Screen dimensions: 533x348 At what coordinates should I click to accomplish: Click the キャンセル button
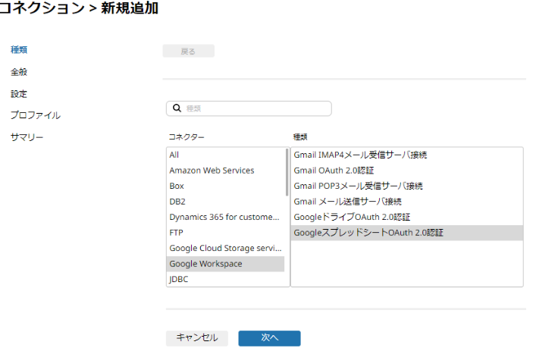pyautogui.click(x=197, y=338)
